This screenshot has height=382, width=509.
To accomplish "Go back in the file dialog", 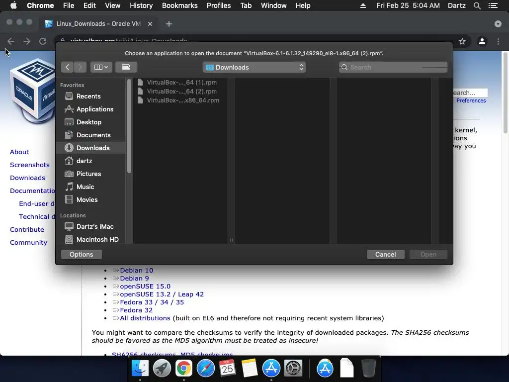I will (x=67, y=67).
